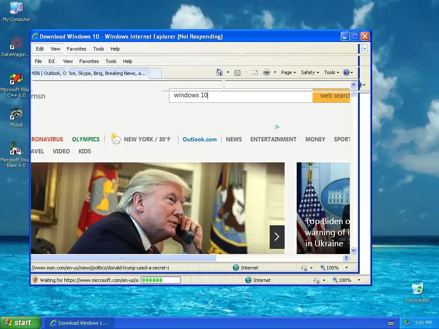
Task: Expand zoom level dropdown in the bottom status bar
Action: 359,280
